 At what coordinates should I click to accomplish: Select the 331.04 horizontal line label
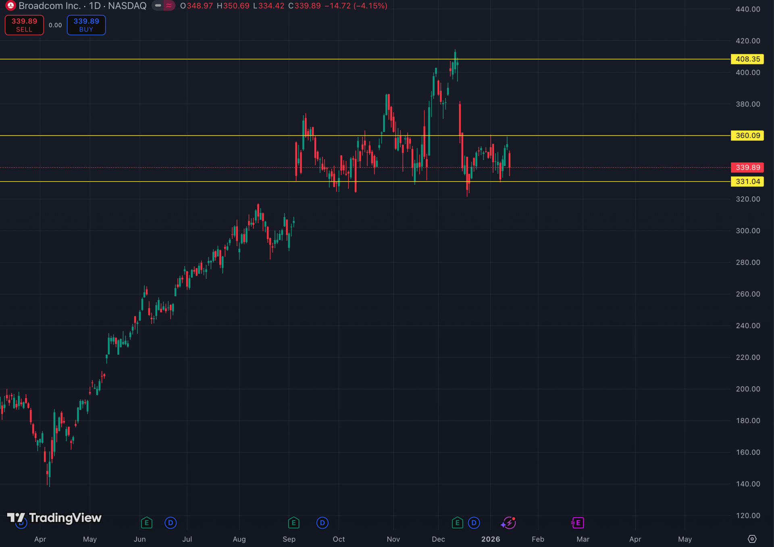coord(747,182)
